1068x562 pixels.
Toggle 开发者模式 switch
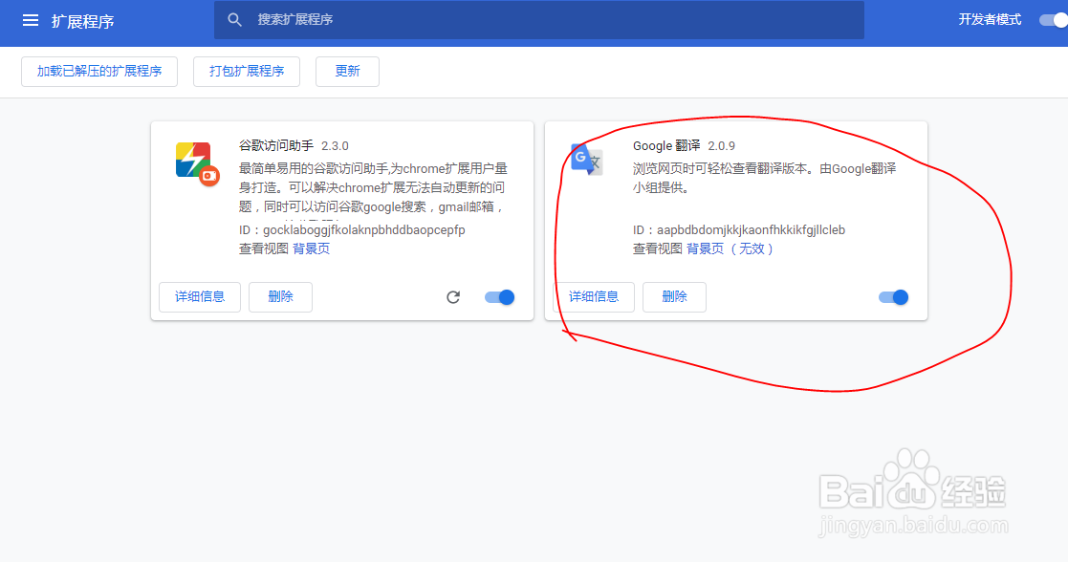1054,20
